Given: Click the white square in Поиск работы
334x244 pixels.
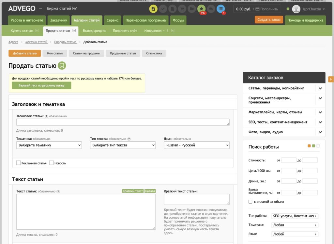Looking at the screenshot, I should pos(318,146).
